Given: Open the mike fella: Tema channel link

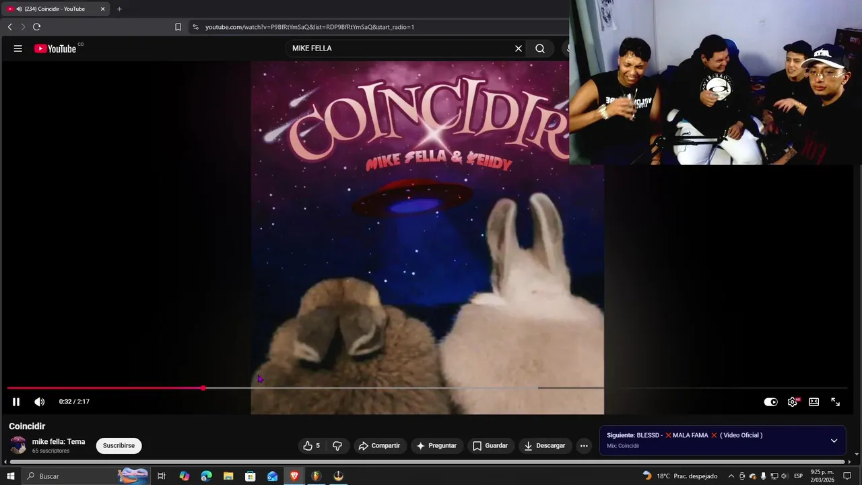Looking at the screenshot, I should pos(59,442).
